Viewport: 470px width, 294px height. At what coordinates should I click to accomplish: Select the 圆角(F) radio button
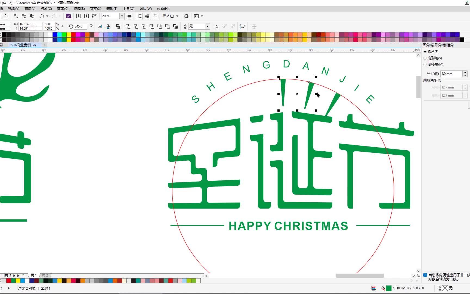425,52
